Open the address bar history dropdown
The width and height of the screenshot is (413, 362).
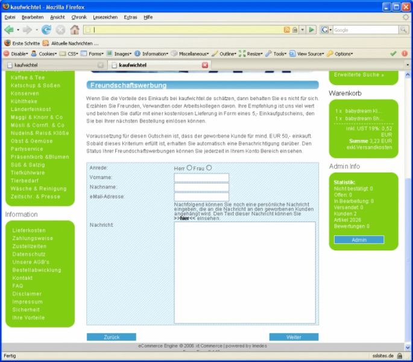tap(303, 30)
